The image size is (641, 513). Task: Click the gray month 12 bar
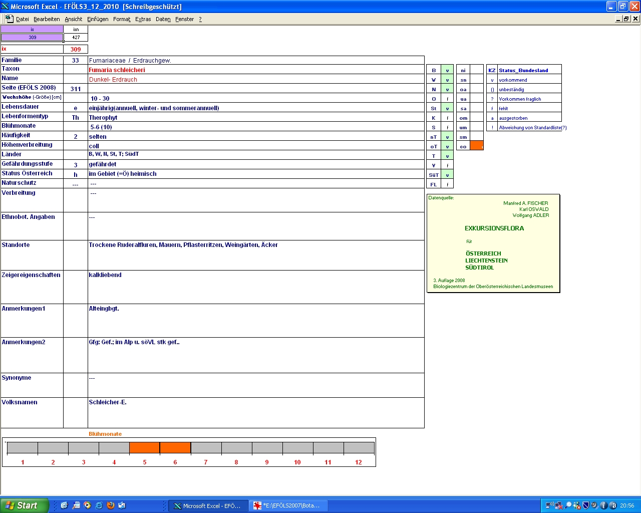point(359,447)
